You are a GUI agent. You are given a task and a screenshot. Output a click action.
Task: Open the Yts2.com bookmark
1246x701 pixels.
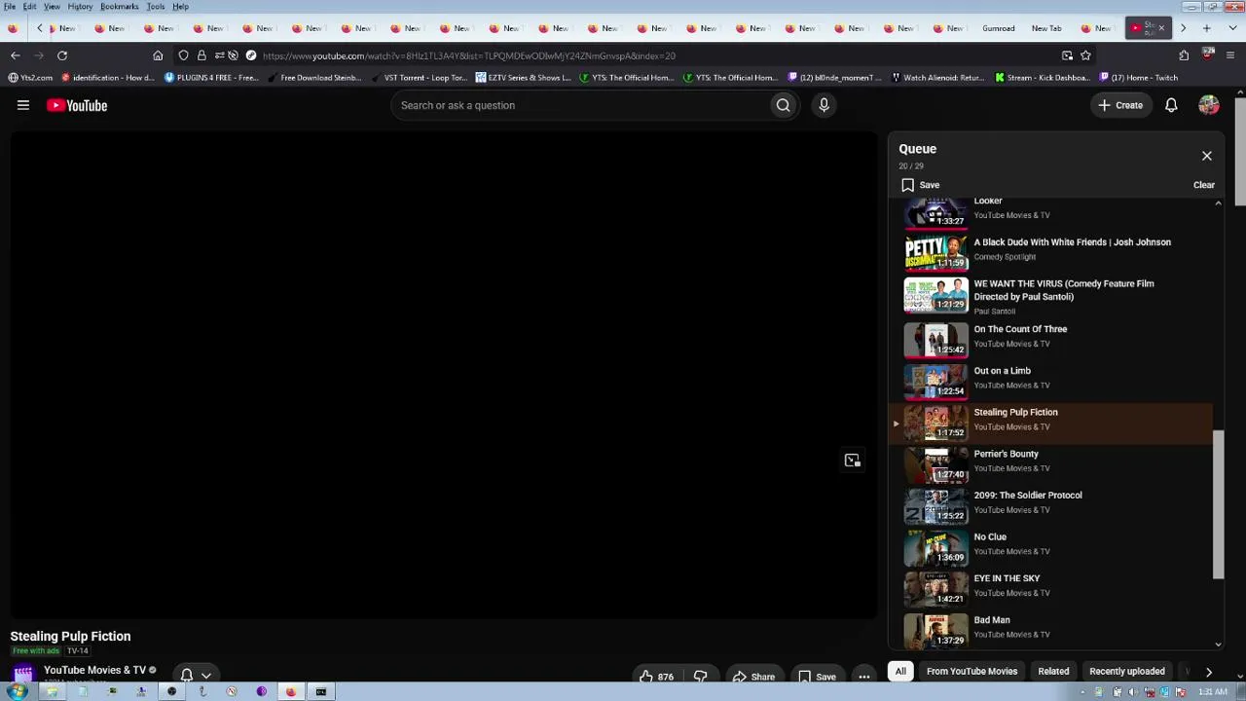(30, 78)
